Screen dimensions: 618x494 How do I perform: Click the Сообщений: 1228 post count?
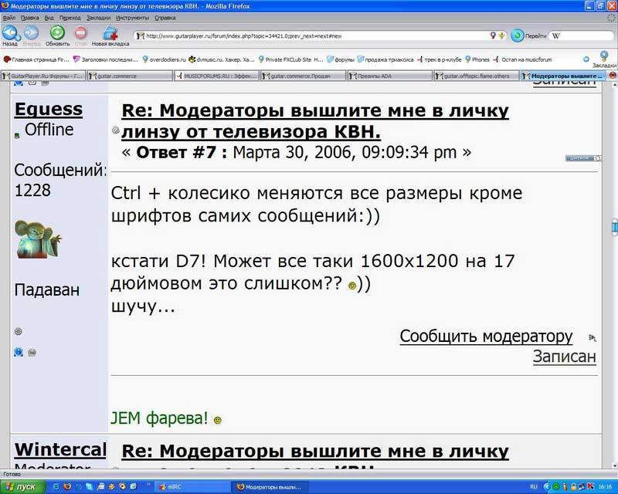[60, 180]
